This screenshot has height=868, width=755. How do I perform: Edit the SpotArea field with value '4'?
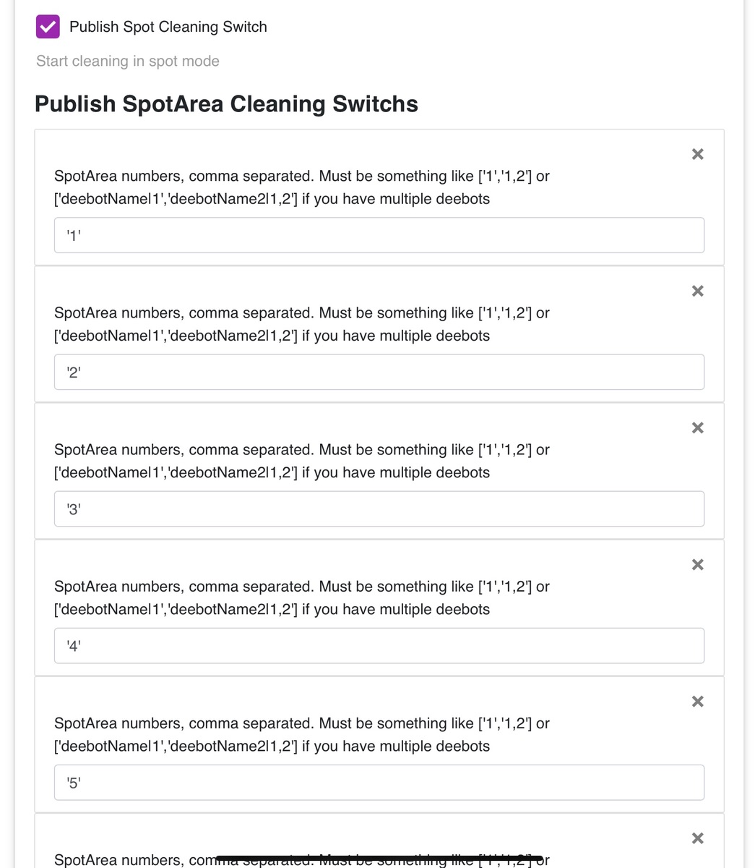coord(379,645)
